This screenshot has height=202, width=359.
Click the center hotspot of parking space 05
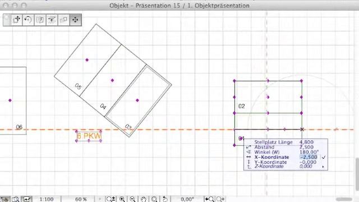click(87, 60)
